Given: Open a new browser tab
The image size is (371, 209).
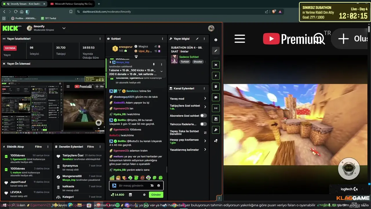Looking at the screenshot, I should click(99, 4).
